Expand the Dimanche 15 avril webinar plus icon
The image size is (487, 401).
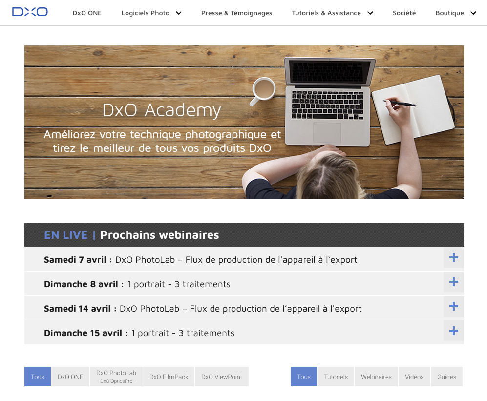coord(454,331)
